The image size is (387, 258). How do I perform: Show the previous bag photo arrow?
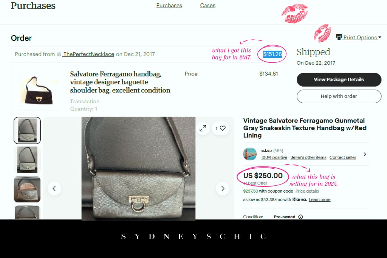[54, 188]
